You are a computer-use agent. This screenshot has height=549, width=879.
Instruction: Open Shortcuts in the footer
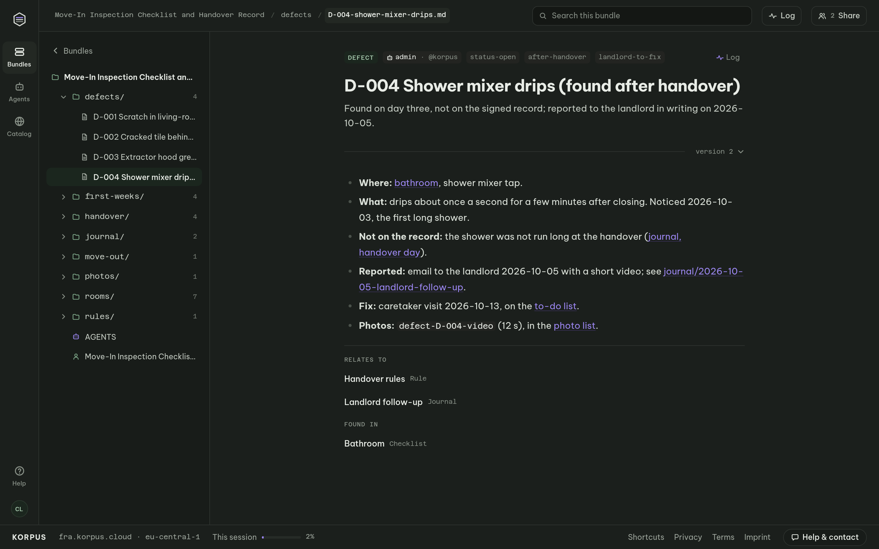click(646, 537)
